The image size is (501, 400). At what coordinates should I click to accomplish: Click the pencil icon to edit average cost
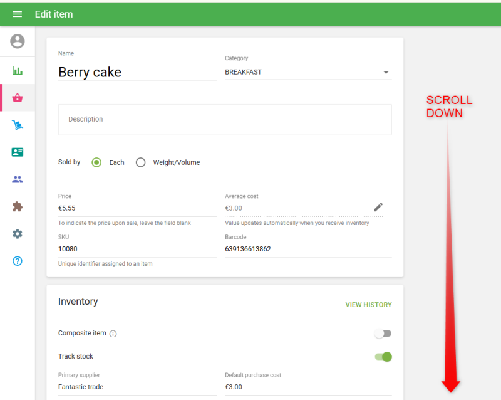(x=378, y=207)
